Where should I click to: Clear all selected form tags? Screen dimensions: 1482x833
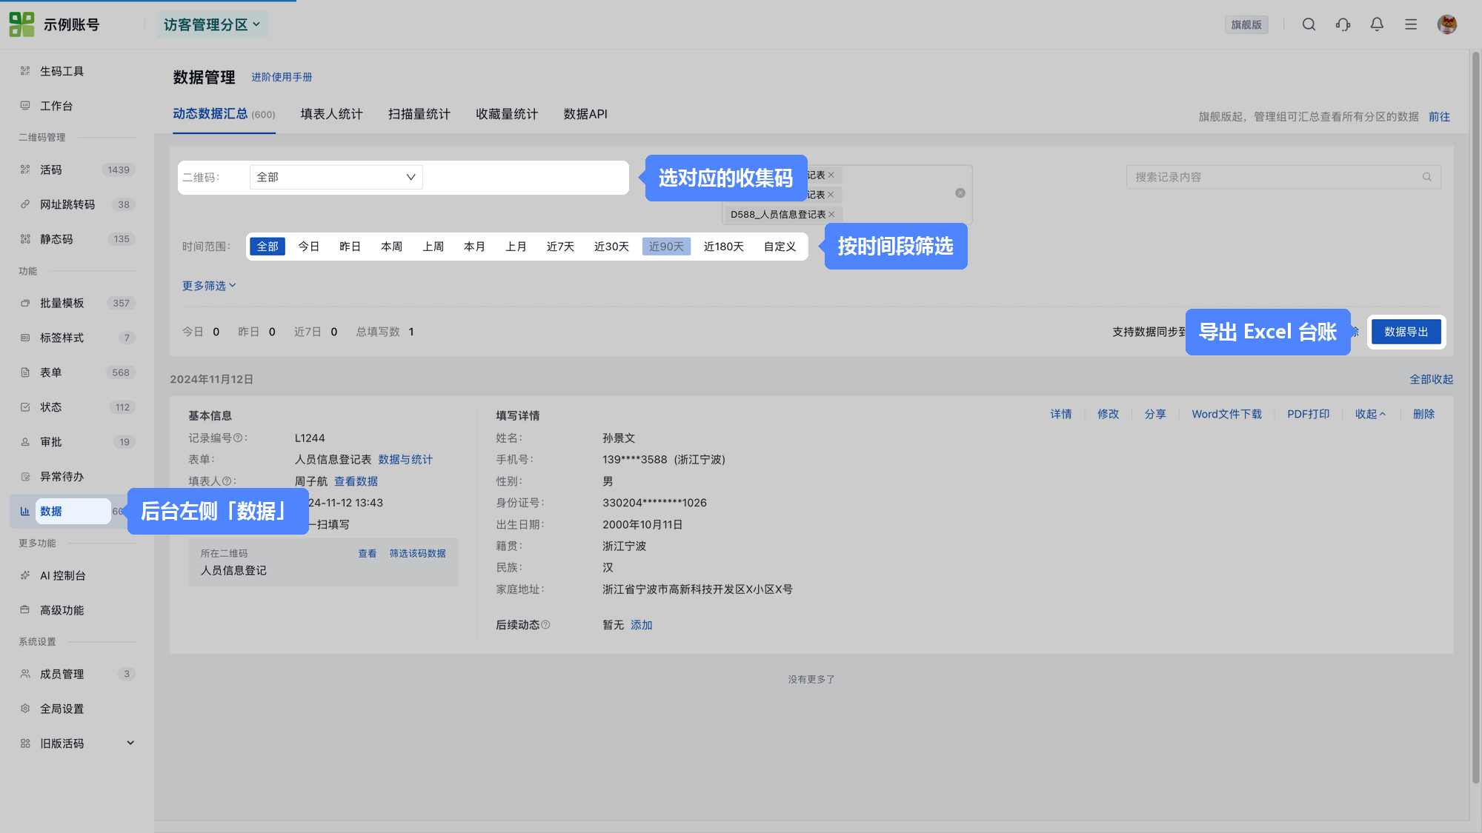[960, 193]
